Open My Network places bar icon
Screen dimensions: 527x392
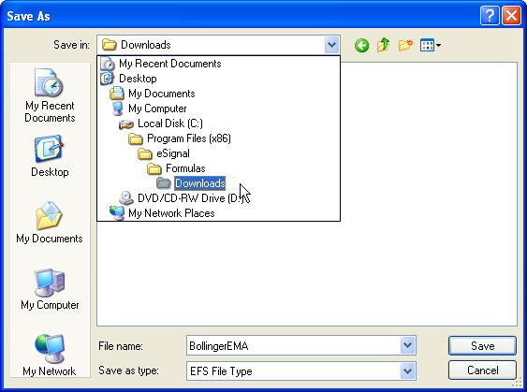coord(50,355)
